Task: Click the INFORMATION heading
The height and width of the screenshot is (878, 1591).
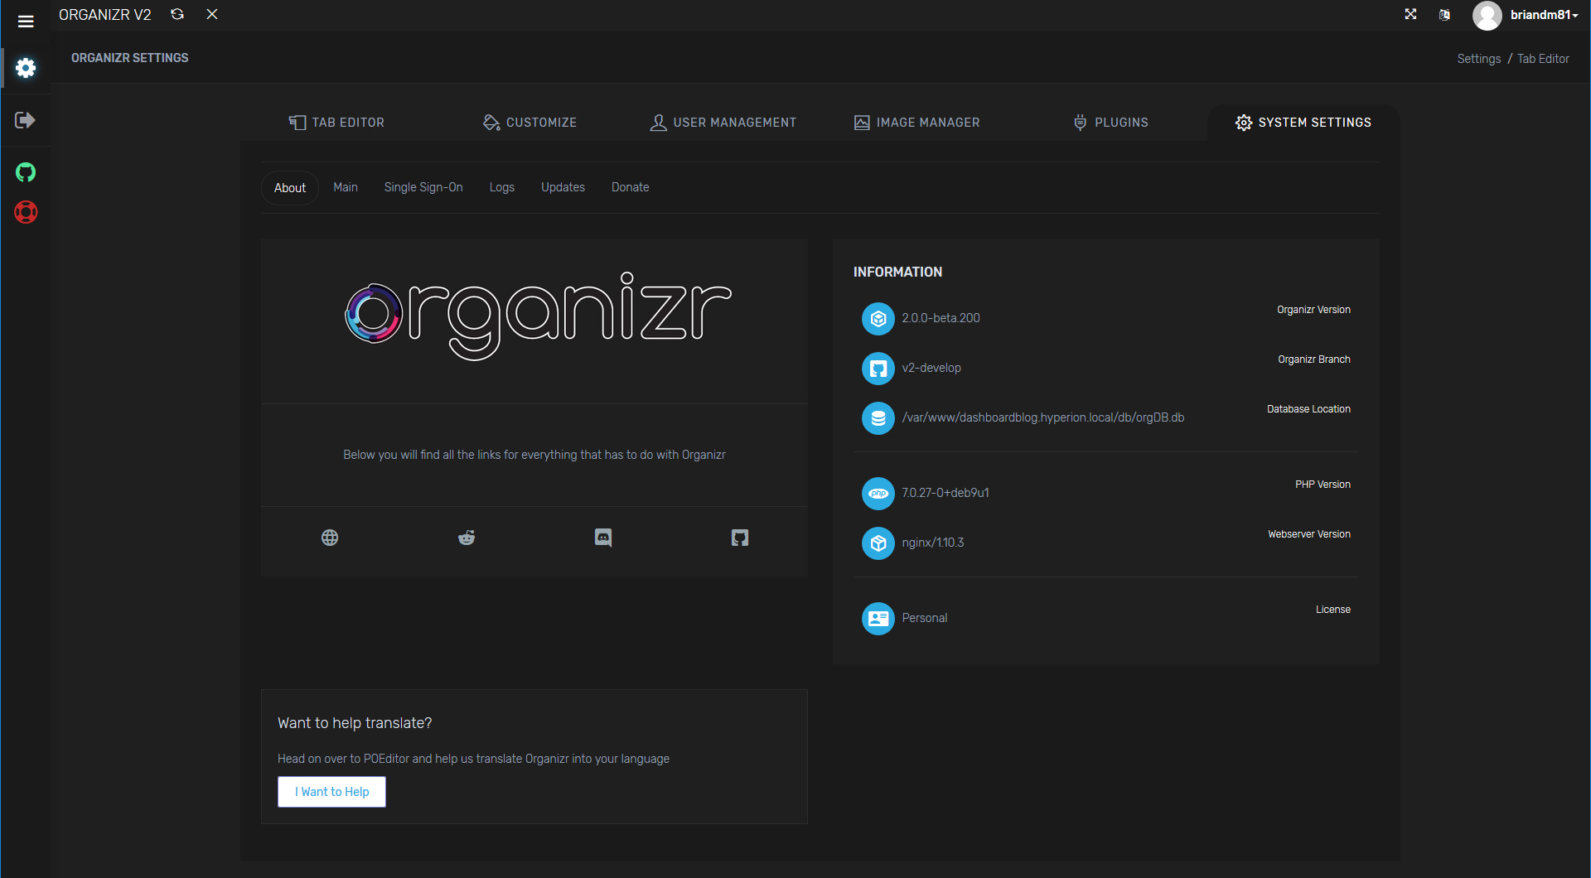Action: click(897, 272)
